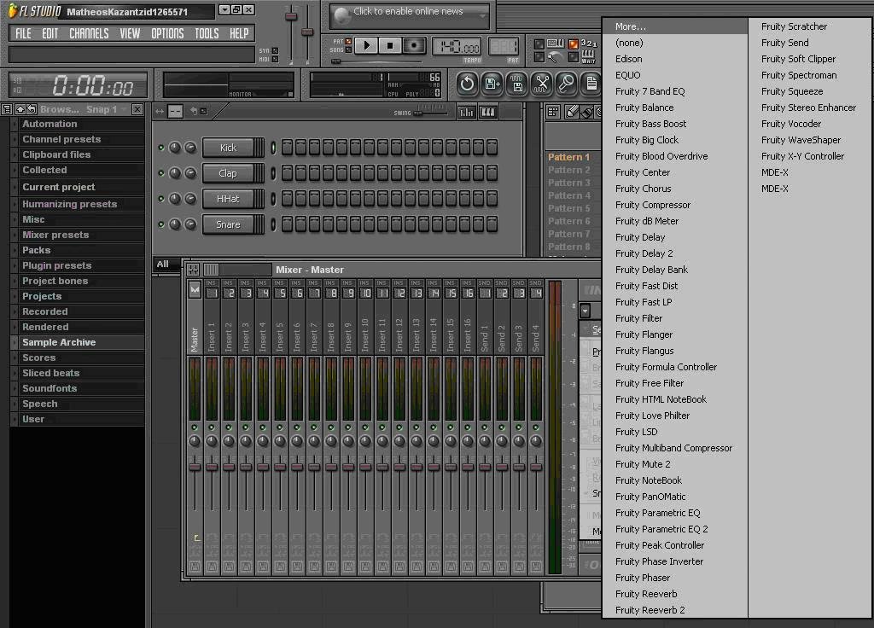Click the wrench icon beside recording options
The height and width of the screenshot is (628, 874).
tap(555, 57)
